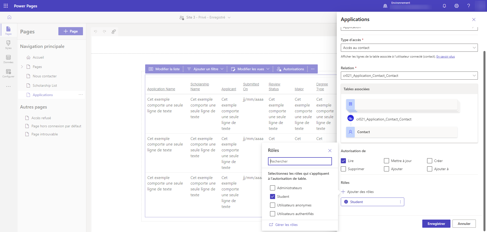This screenshot has width=487, height=232.
Task: Click the undo arrow in toolbar
Action: click(x=95, y=31)
